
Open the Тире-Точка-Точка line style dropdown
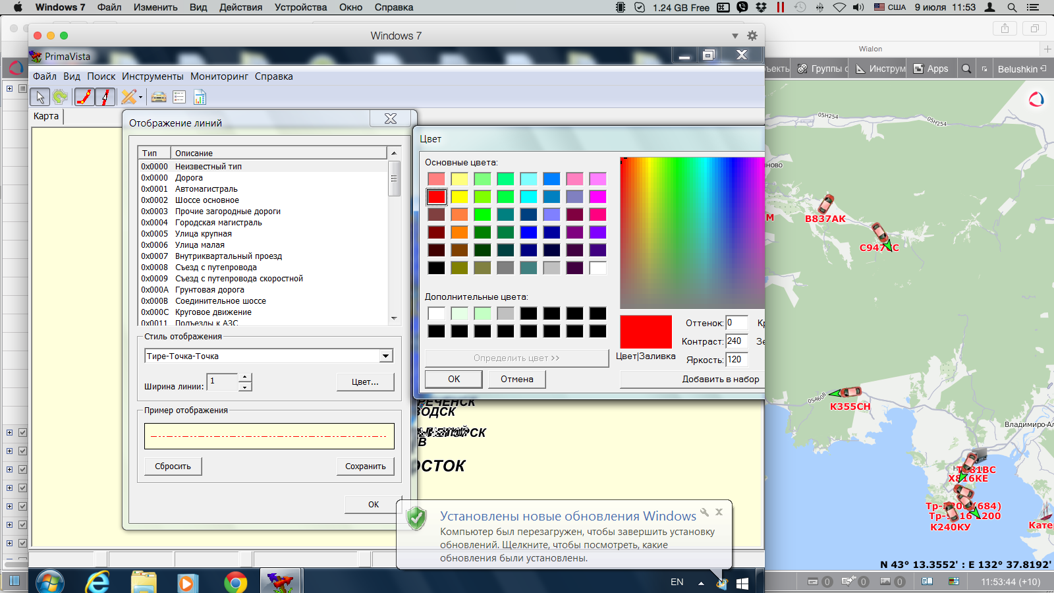click(386, 356)
